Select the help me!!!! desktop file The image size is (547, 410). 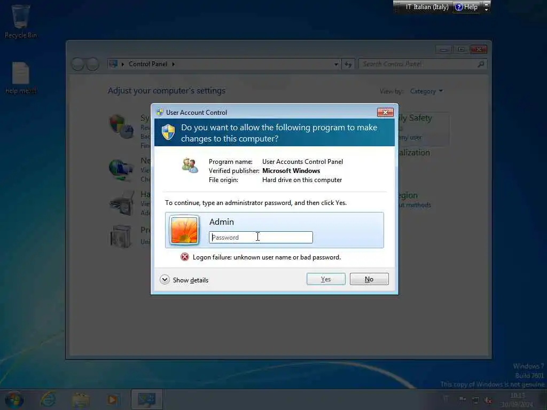(21, 78)
